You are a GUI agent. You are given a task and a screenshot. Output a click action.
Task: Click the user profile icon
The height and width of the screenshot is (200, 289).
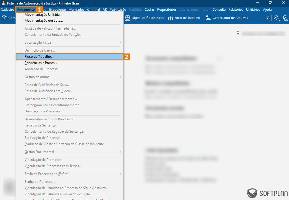[x=238, y=33]
